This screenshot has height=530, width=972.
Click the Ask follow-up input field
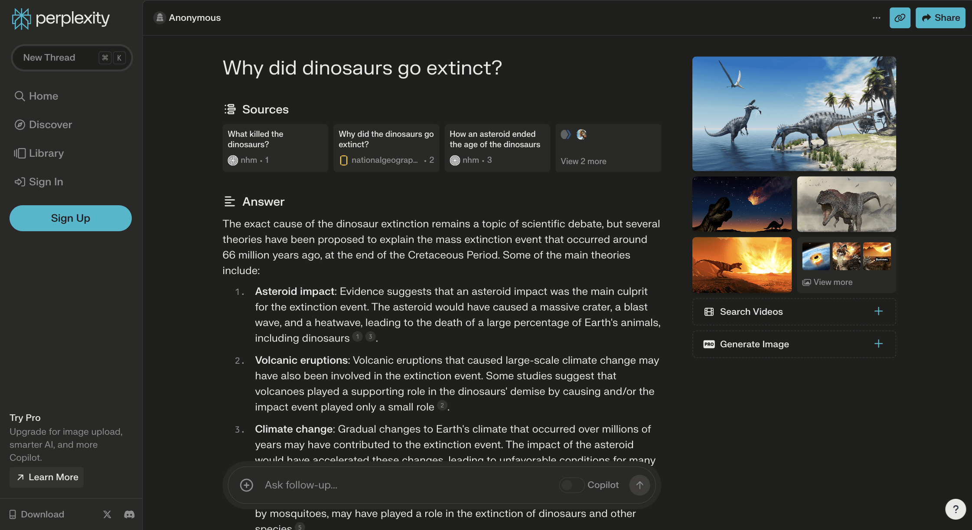[x=408, y=485]
